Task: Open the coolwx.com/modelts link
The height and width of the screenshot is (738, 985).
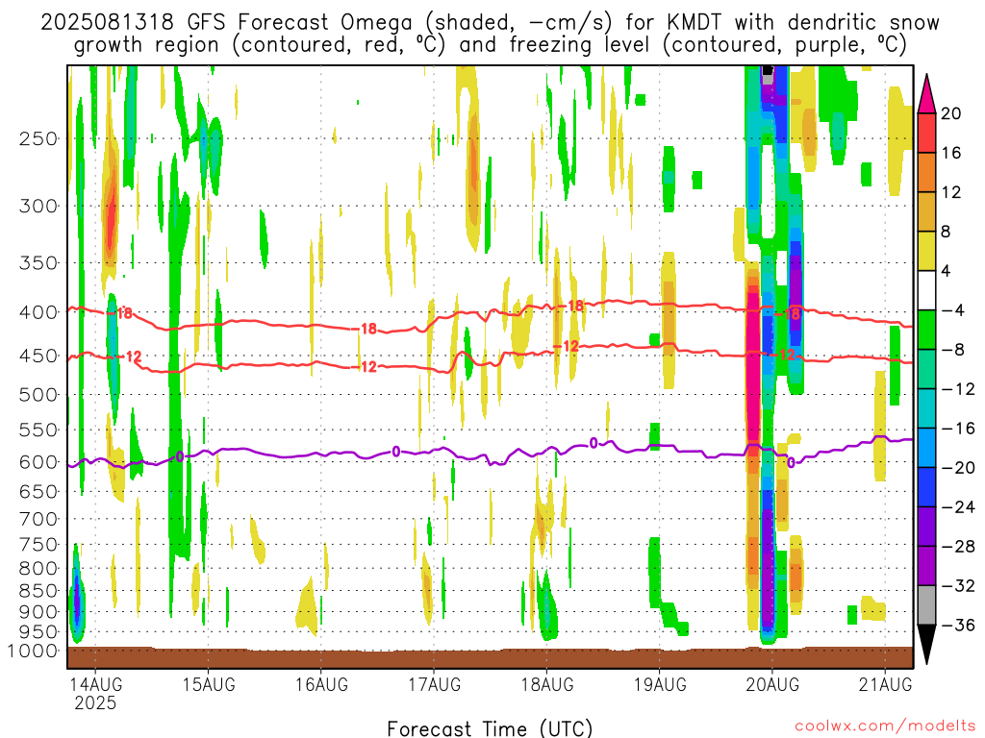Action: click(x=885, y=726)
